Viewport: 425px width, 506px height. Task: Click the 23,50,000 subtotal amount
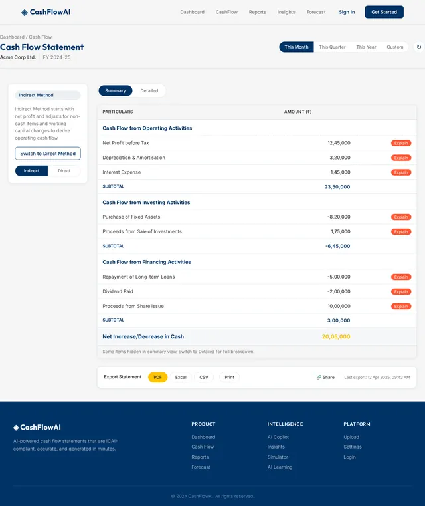click(337, 187)
